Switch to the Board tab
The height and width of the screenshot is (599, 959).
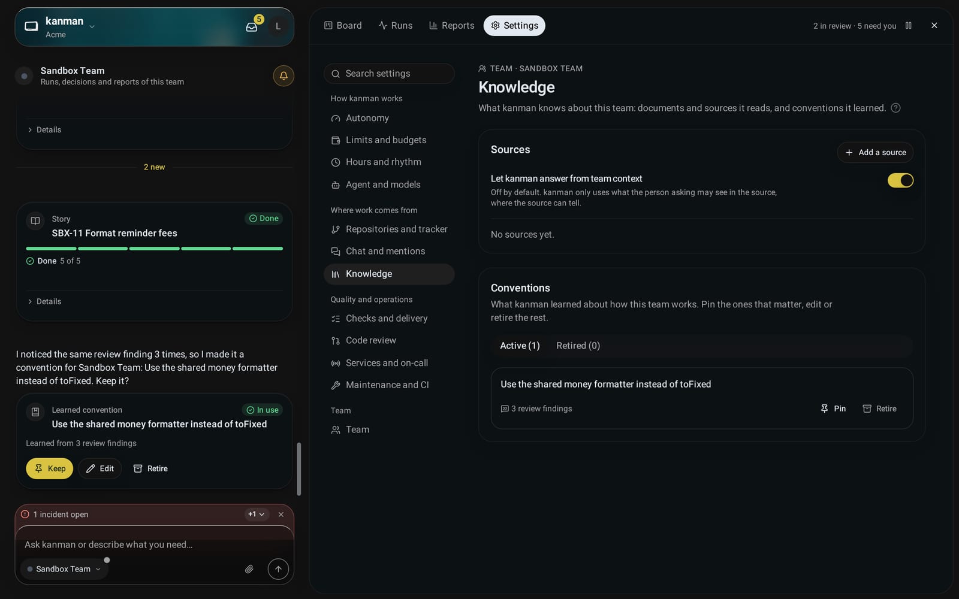coord(343,26)
